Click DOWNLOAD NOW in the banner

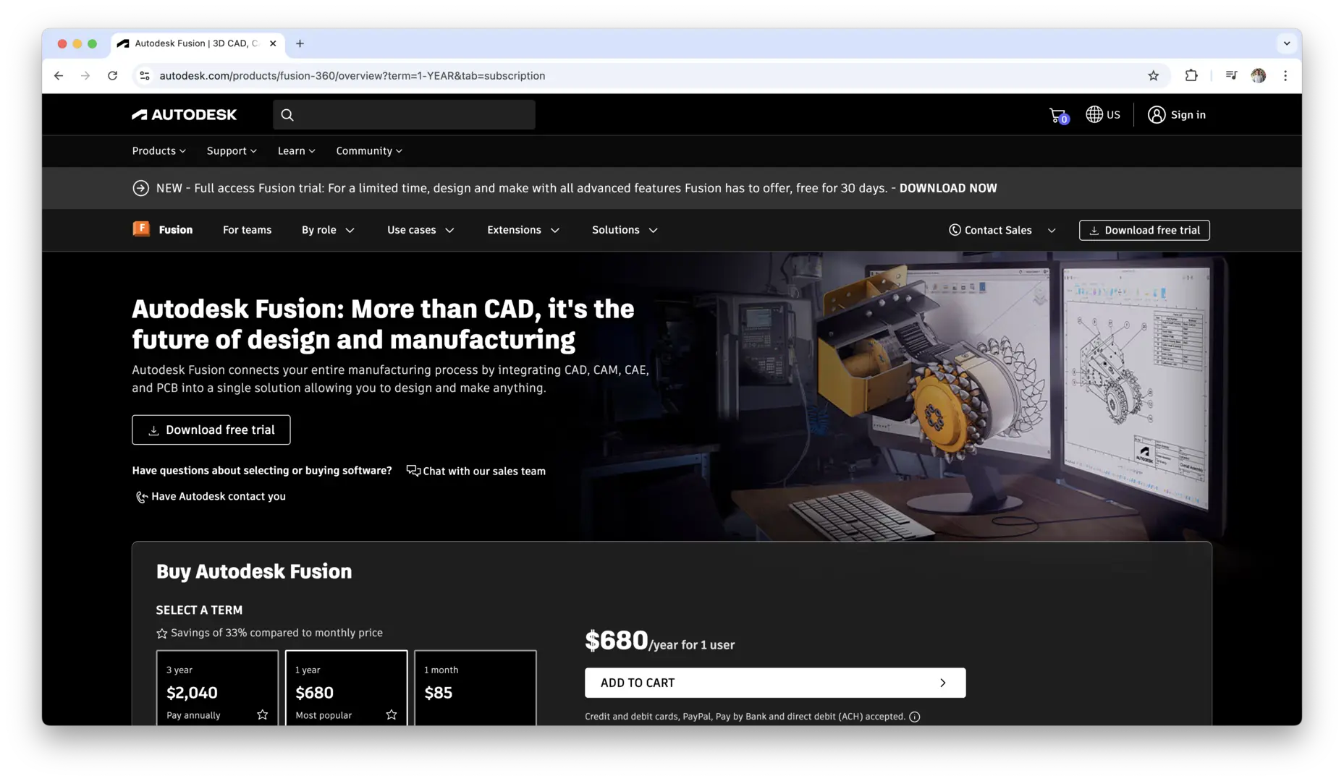[x=947, y=188]
